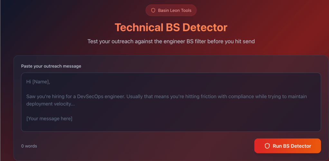Click the 'Technical BS Detector' heading
Screen dimensions: 329x161
(x=171, y=27)
